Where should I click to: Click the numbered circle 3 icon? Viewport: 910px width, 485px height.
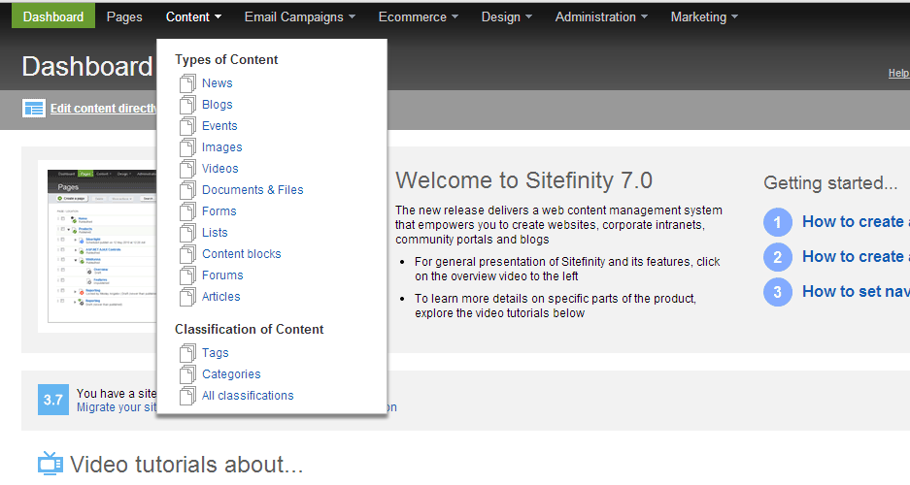(778, 292)
